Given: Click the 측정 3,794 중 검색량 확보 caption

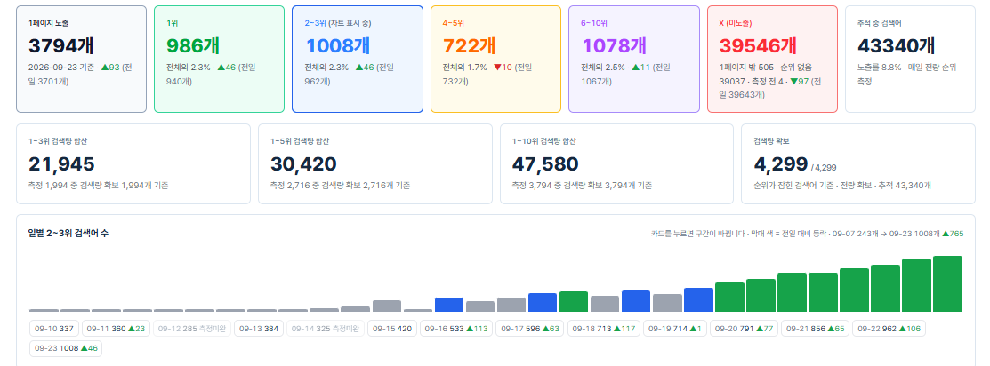Looking at the screenshot, I should pyautogui.click(x=582, y=186).
